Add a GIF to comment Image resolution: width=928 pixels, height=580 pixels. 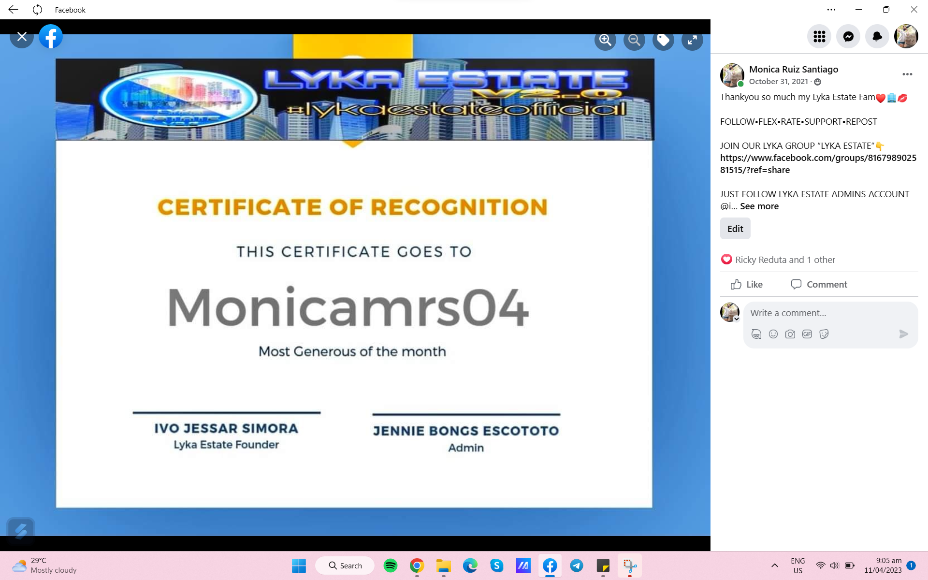pyautogui.click(x=807, y=334)
